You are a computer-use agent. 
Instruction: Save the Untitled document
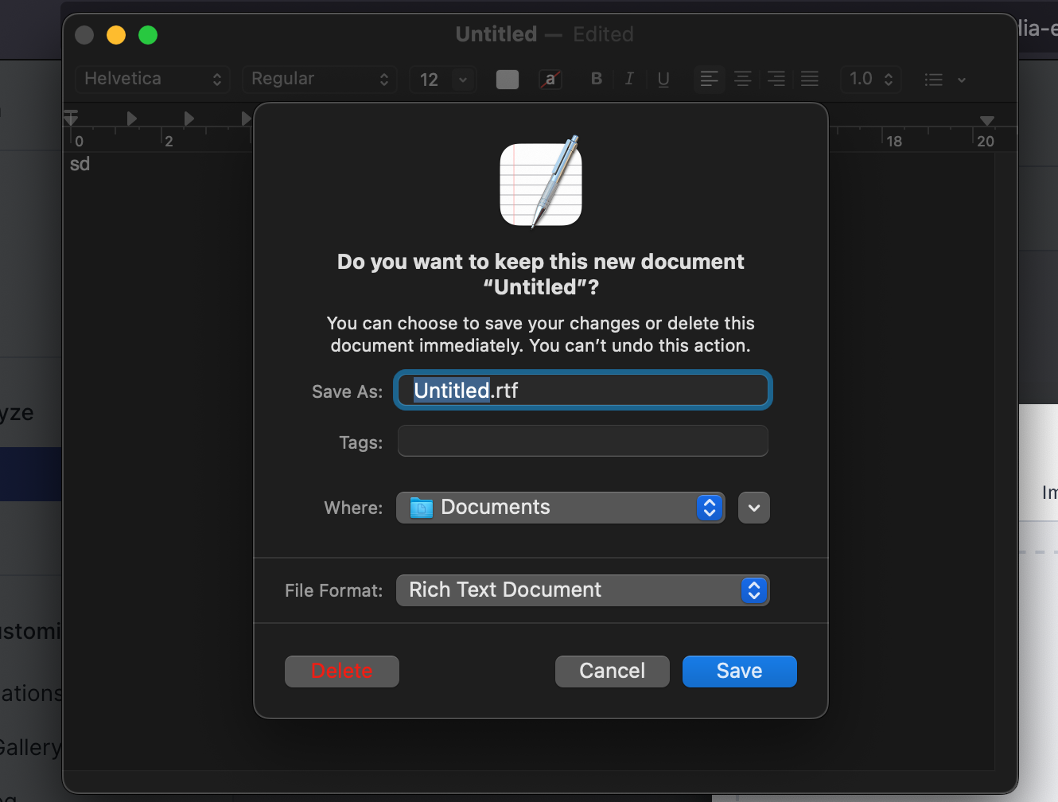(x=738, y=671)
